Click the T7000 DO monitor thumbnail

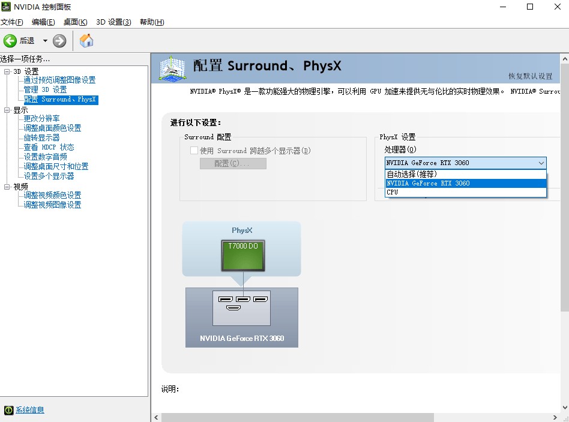(243, 256)
